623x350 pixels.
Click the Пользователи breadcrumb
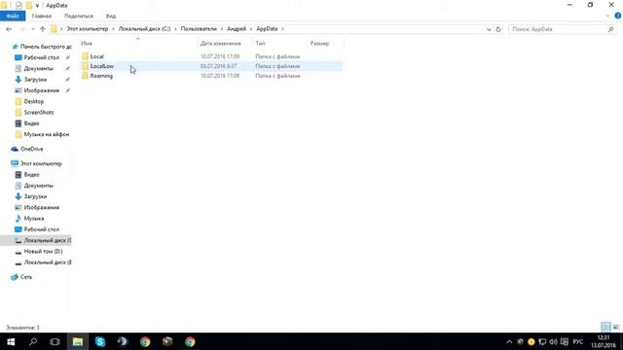(199, 29)
